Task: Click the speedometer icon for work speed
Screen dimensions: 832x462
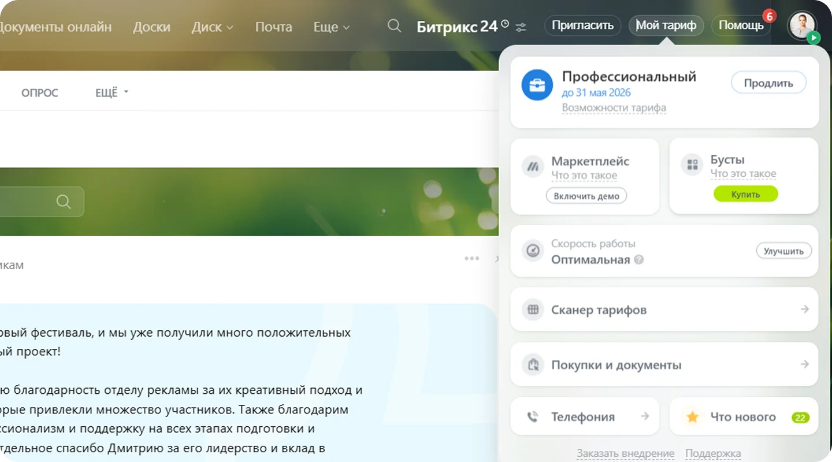Action: coord(533,251)
